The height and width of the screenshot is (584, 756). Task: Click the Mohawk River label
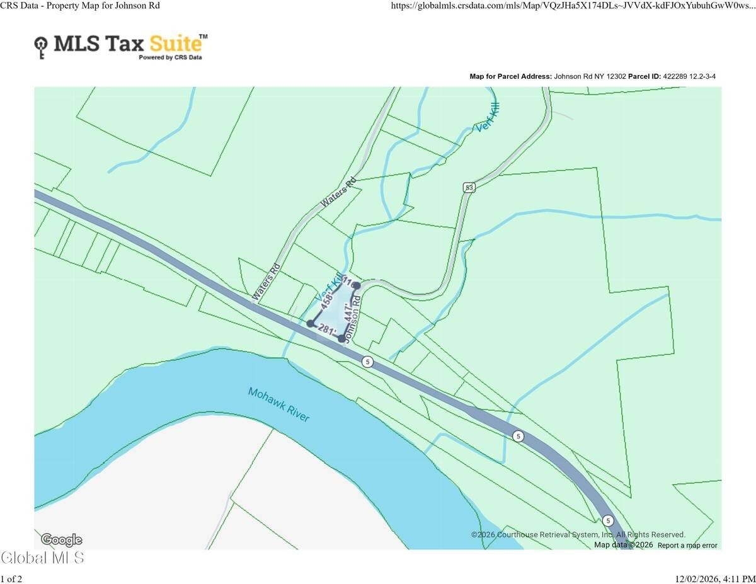pyautogui.click(x=278, y=405)
